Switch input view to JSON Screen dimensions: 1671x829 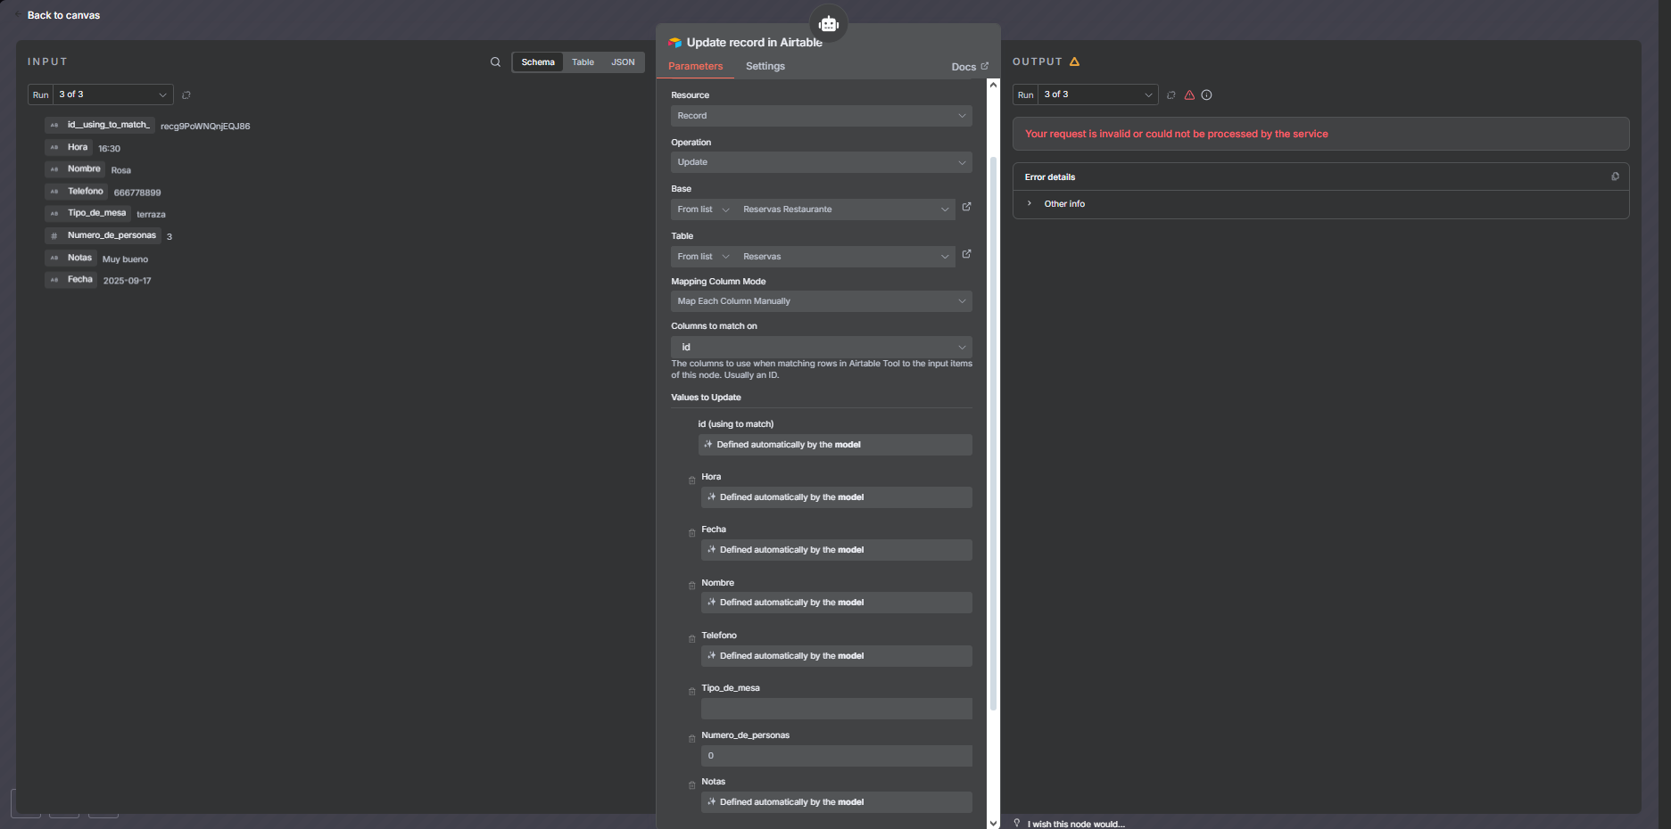coord(623,62)
